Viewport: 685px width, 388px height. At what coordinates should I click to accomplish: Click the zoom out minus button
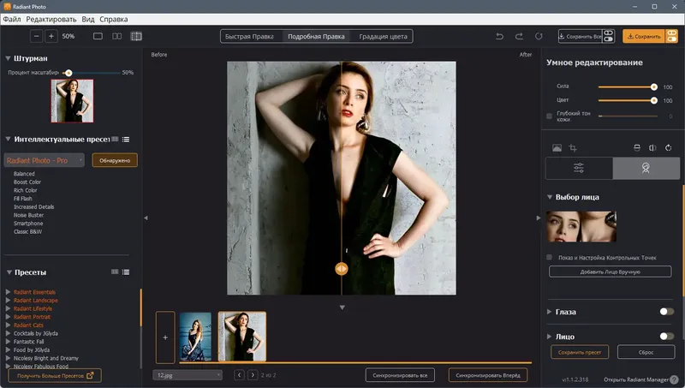(x=36, y=36)
